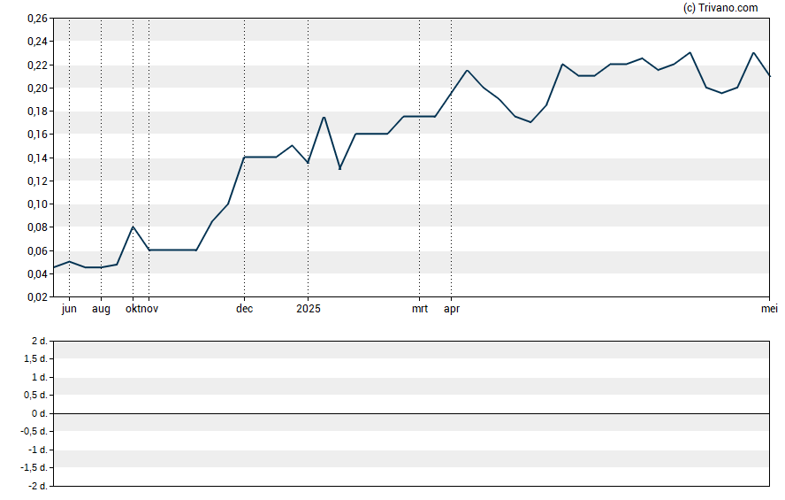Select the dec month label
The width and height of the screenshot is (785, 500).
pos(244,309)
